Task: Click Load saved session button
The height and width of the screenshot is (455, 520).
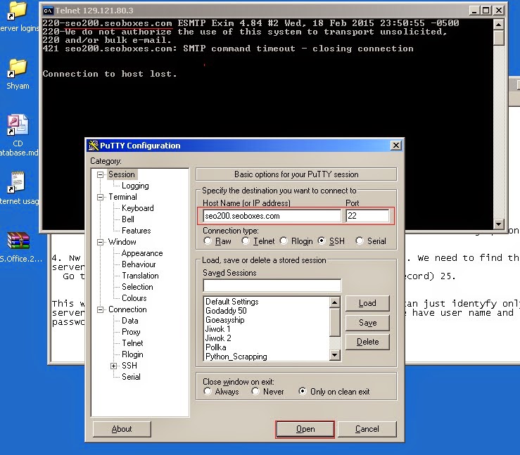Action: point(367,303)
